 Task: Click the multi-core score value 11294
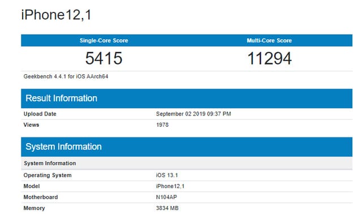pyautogui.click(x=269, y=59)
